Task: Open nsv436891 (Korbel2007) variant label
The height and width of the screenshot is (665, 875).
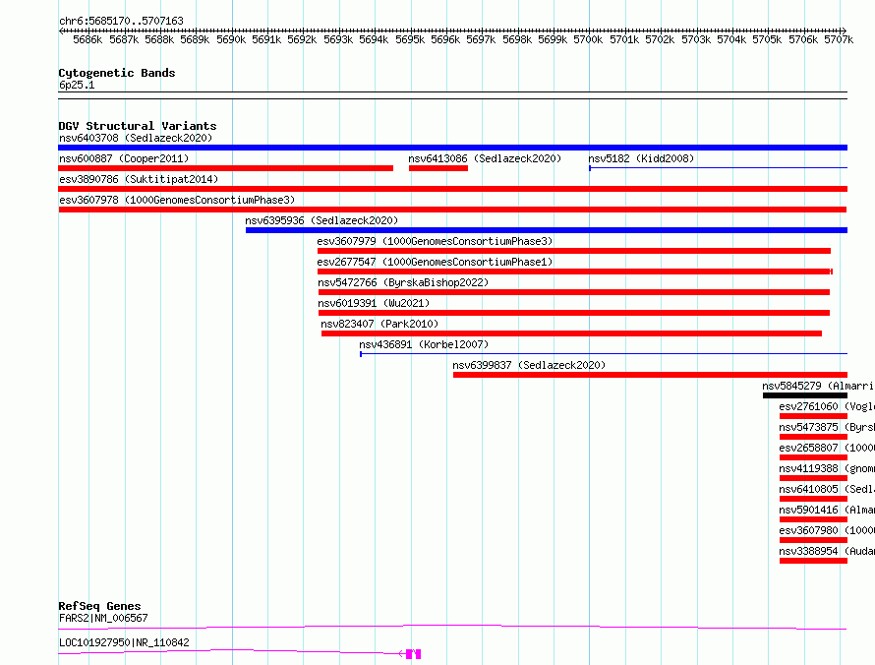Action: 424,344
